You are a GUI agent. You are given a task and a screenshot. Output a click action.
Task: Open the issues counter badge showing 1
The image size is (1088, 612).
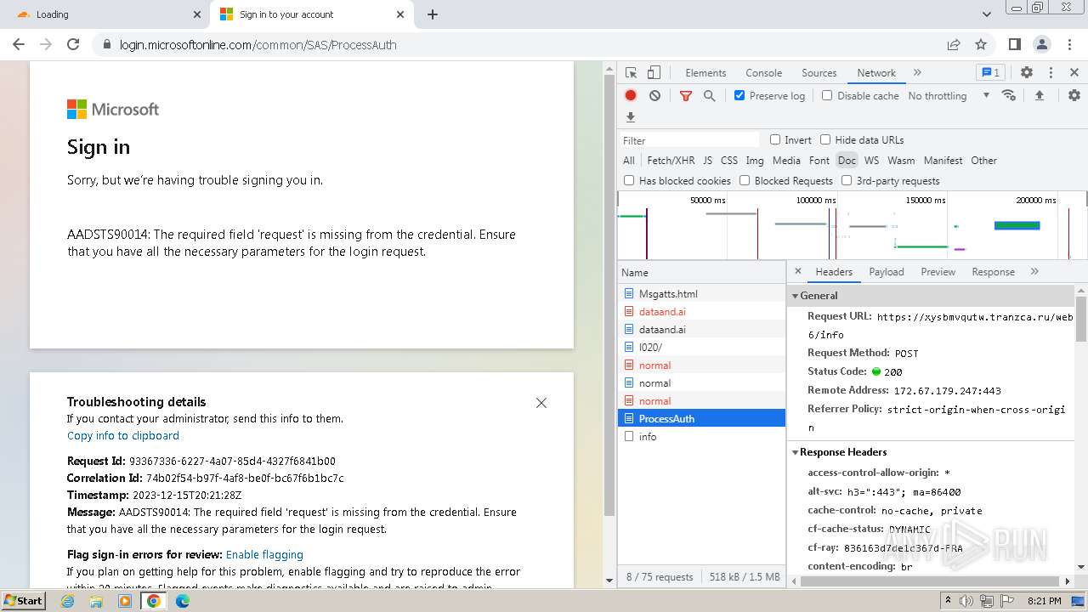[989, 73]
